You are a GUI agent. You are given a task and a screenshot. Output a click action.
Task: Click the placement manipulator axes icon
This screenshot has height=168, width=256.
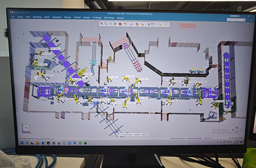click(x=132, y=24)
